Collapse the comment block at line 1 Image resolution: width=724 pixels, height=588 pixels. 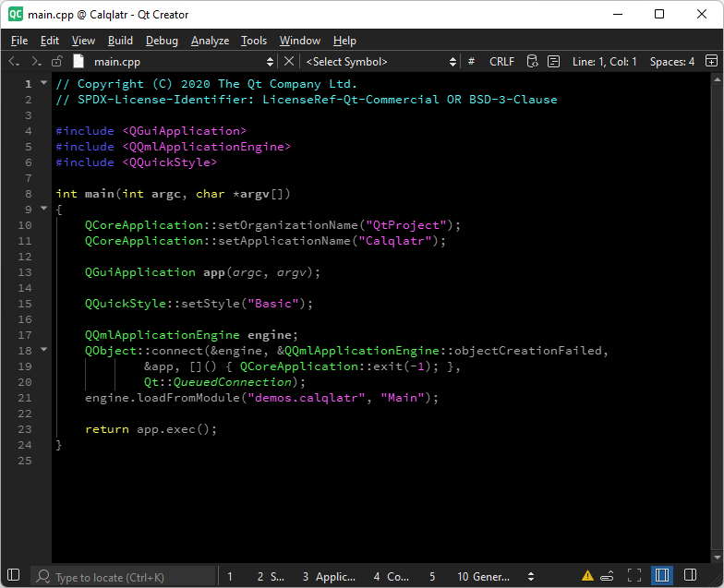[x=44, y=83]
